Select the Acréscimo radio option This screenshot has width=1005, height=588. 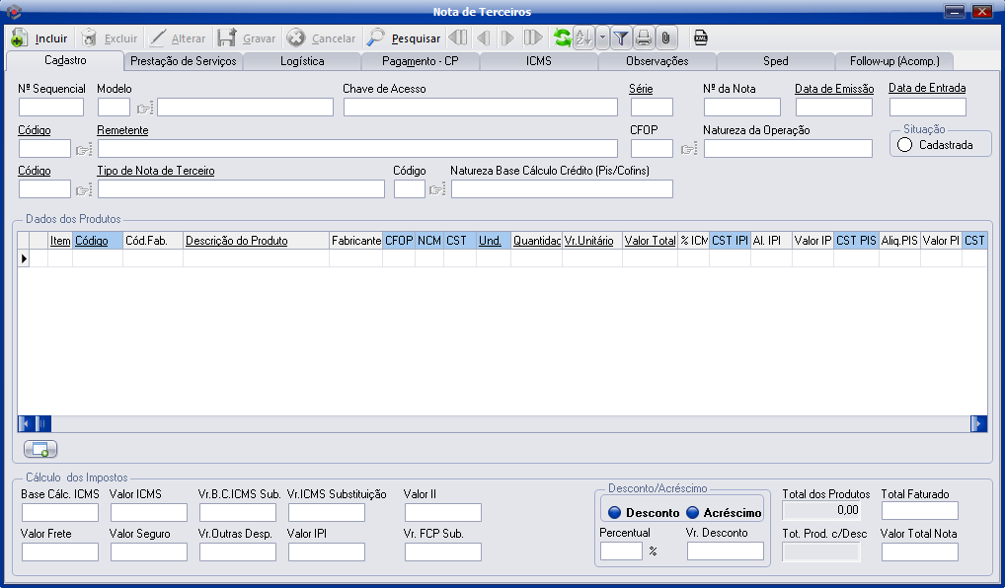click(x=692, y=512)
